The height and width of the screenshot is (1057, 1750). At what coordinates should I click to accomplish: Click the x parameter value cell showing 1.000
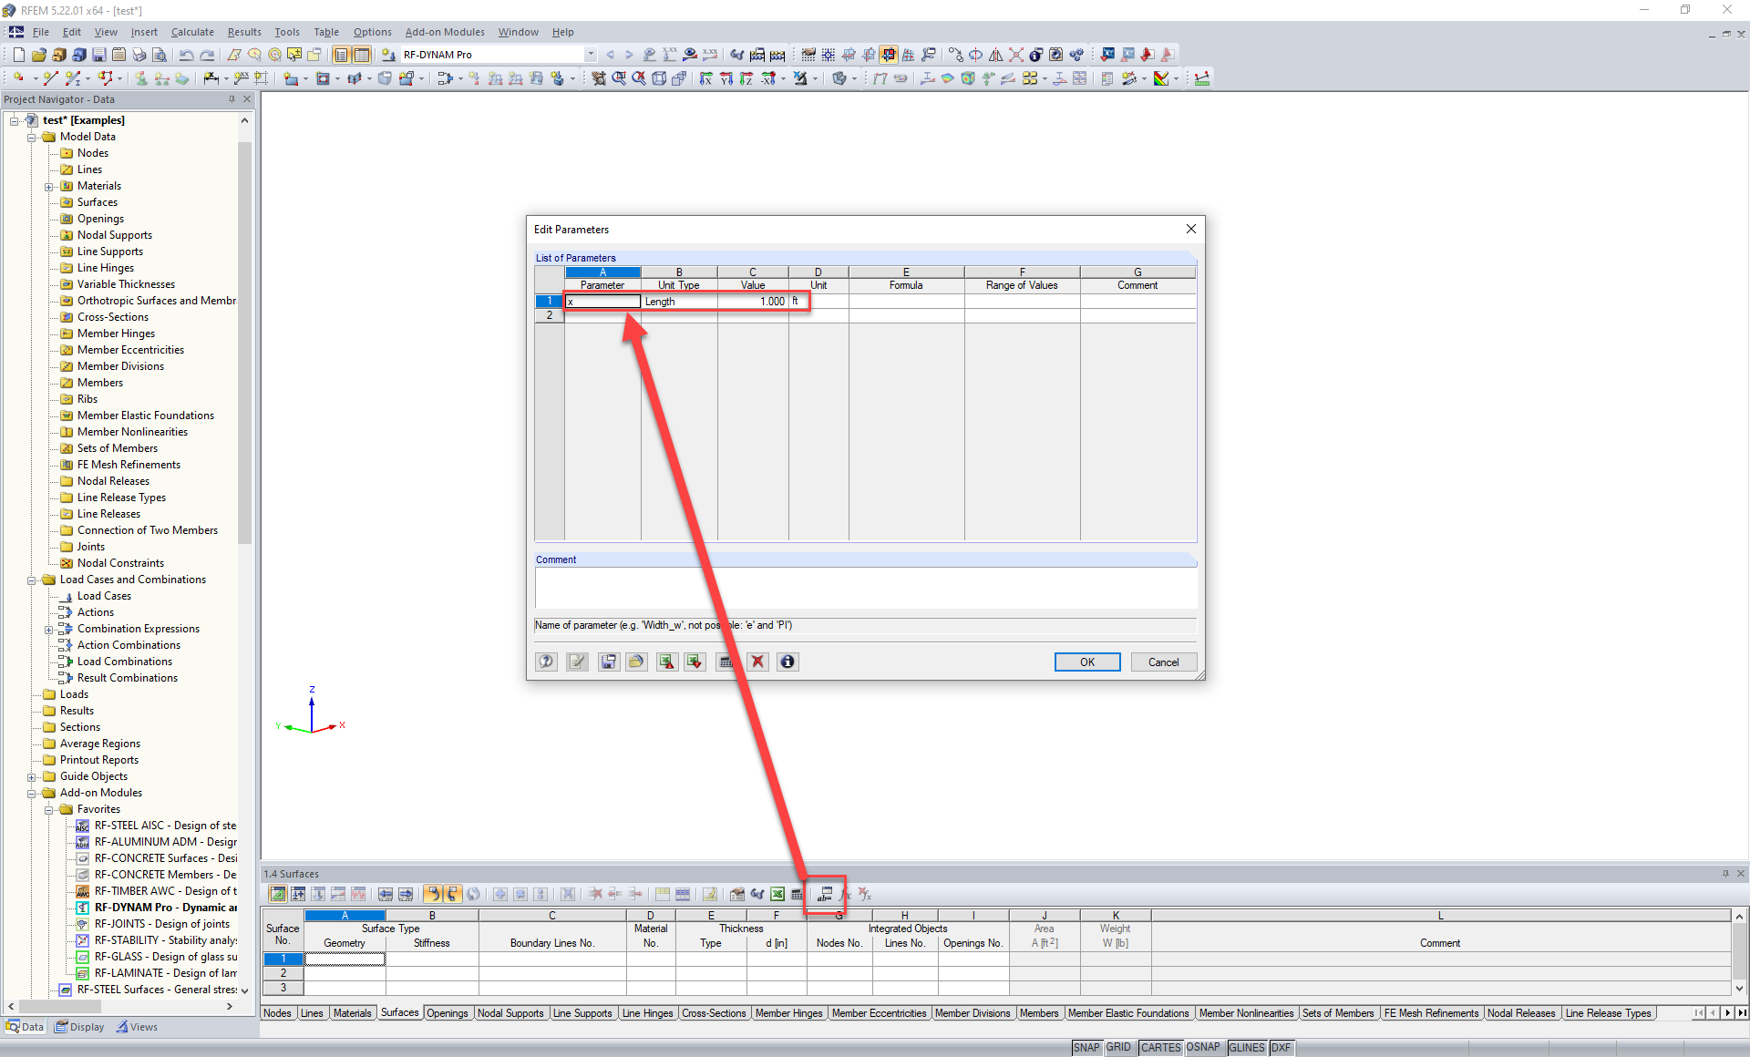[753, 301]
